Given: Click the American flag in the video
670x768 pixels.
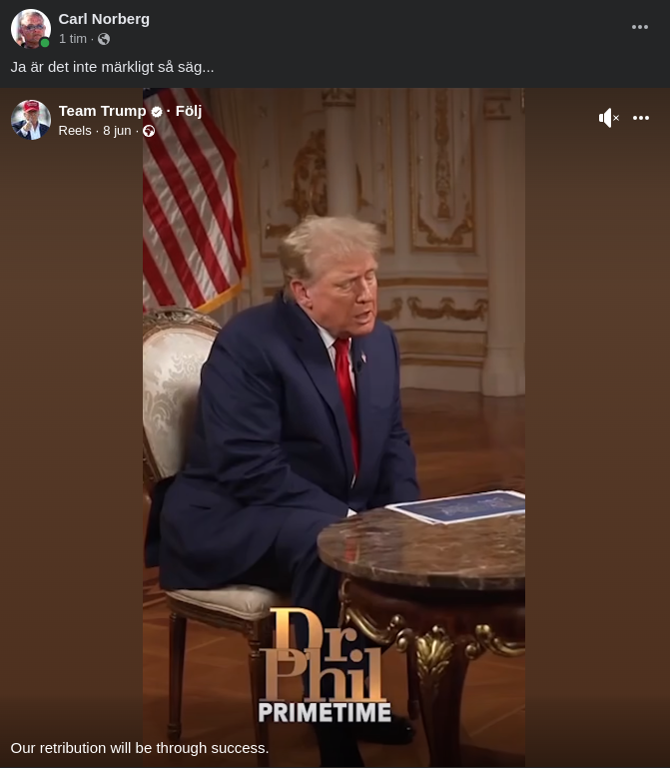Looking at the screenshot, I should [194, 200].
